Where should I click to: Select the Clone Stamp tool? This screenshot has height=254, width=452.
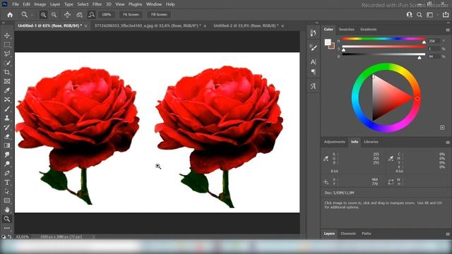[x=7, y=118]
